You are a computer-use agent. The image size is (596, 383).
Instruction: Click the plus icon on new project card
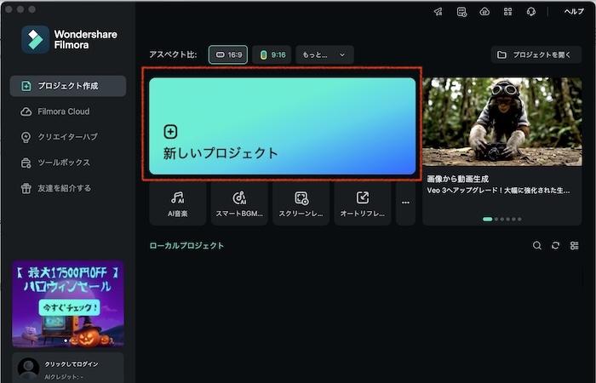(x=170, y=132)
